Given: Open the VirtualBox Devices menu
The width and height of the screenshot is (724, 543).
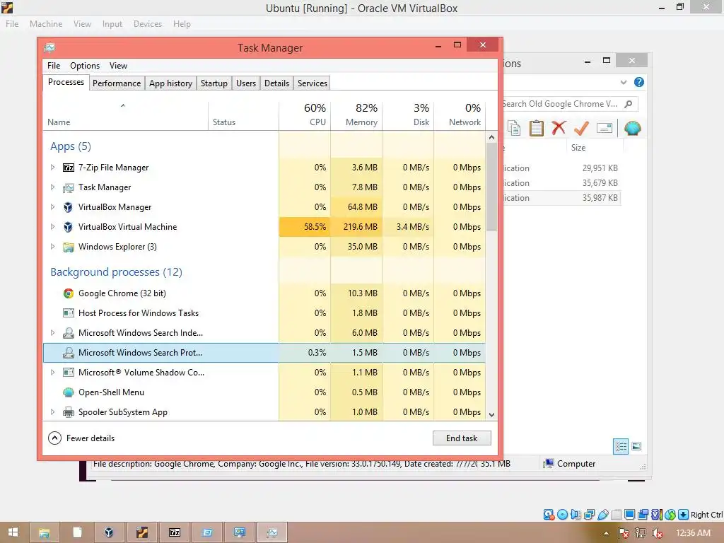Looking at the screenshot, I should click(x=148, y=24).
